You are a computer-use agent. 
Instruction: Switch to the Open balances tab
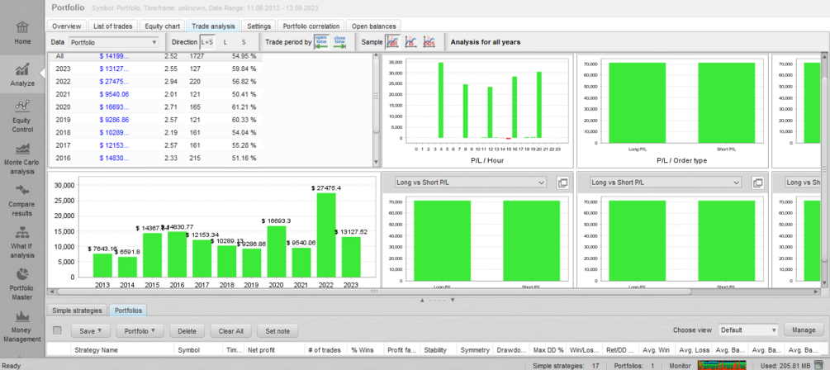pos(373,26)
